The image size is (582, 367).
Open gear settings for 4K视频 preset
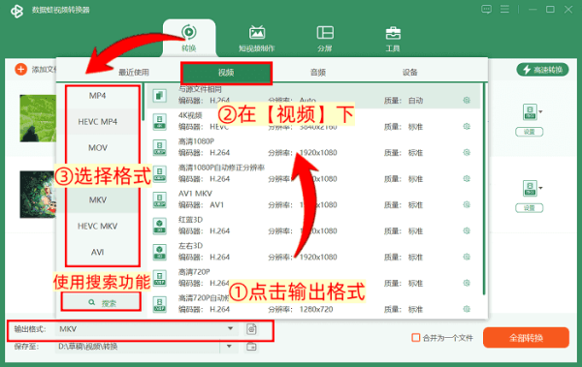click(x=467, y=127)
